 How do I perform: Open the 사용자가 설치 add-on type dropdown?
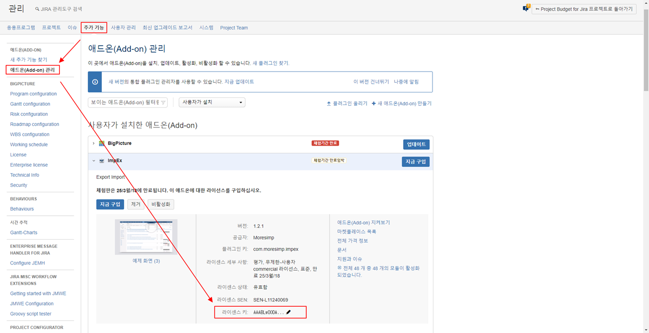pyautogui.click(x=212, y=103)
